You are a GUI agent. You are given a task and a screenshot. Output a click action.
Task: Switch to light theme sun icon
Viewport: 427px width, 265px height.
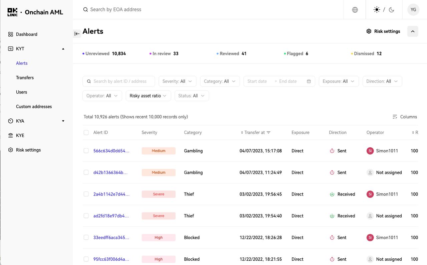coord(377,10)
